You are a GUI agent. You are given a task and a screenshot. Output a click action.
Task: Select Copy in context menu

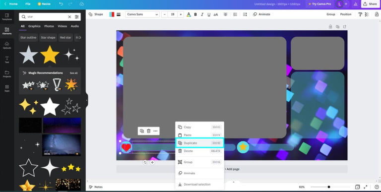point(199,127)
